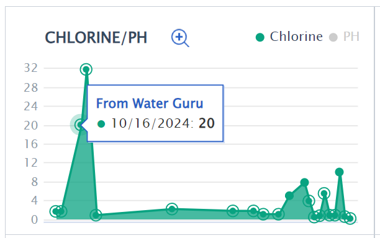Click the CHLORINE/PH chart title
Viewport: 380px width, 238px height.
[x=96, y=38]
